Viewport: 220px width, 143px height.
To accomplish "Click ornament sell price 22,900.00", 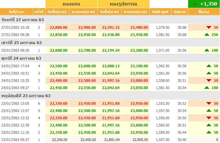I will click(140, 140).
